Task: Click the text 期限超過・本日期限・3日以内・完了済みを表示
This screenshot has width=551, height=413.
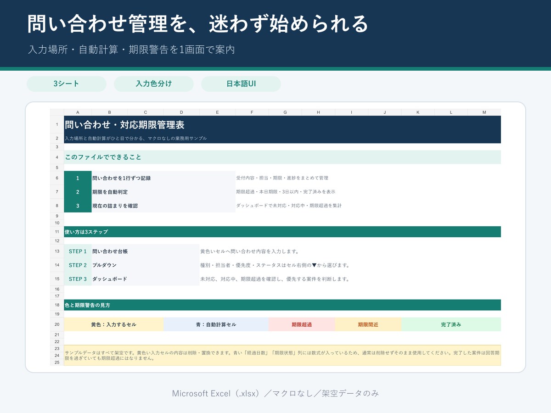Action: tap(286, 192)
